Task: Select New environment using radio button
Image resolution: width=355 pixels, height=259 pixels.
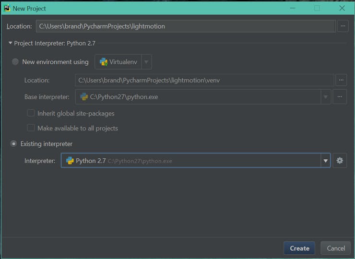Action: [15, 61]
